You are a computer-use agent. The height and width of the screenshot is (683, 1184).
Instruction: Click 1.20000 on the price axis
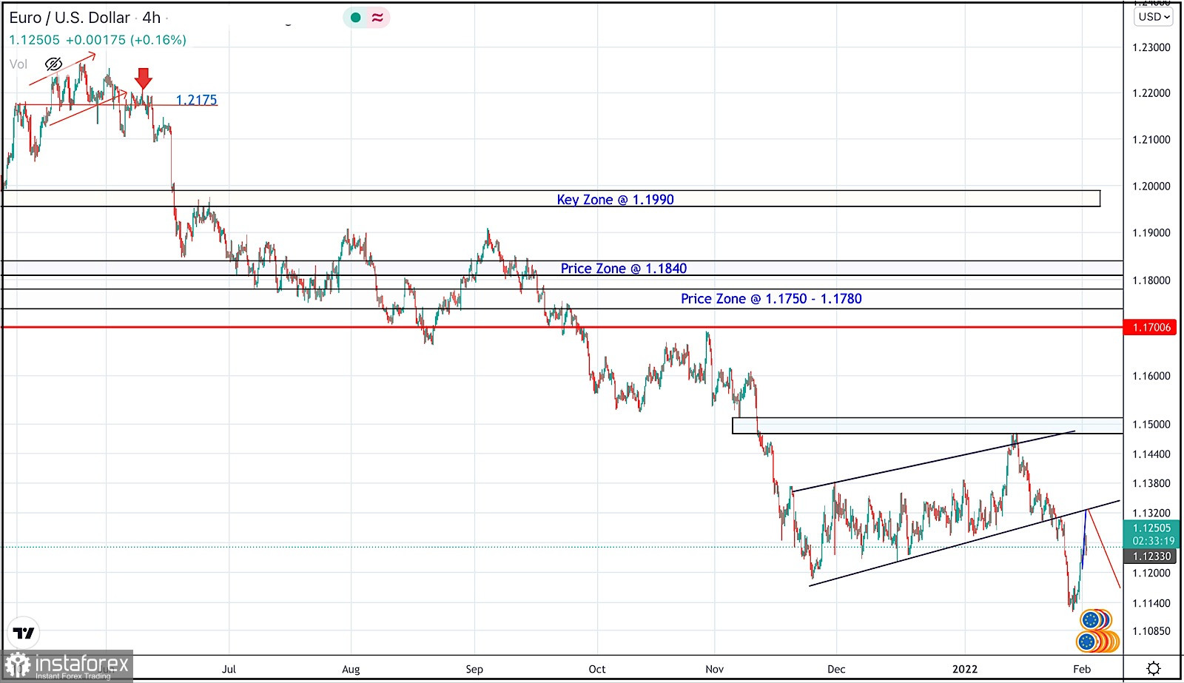point(1151,186)
